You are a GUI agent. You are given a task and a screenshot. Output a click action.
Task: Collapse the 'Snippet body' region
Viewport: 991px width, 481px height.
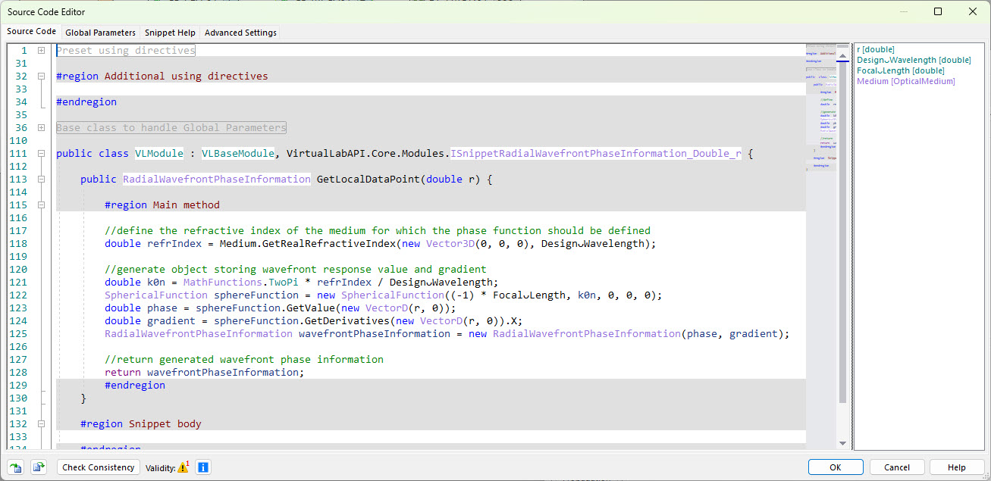coord(41,423)
